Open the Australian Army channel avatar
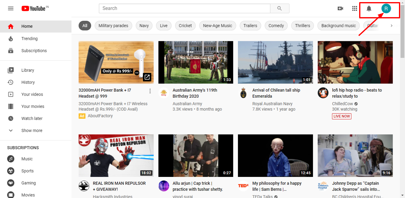This screenshot has width=405, height=198. [164, 93]
